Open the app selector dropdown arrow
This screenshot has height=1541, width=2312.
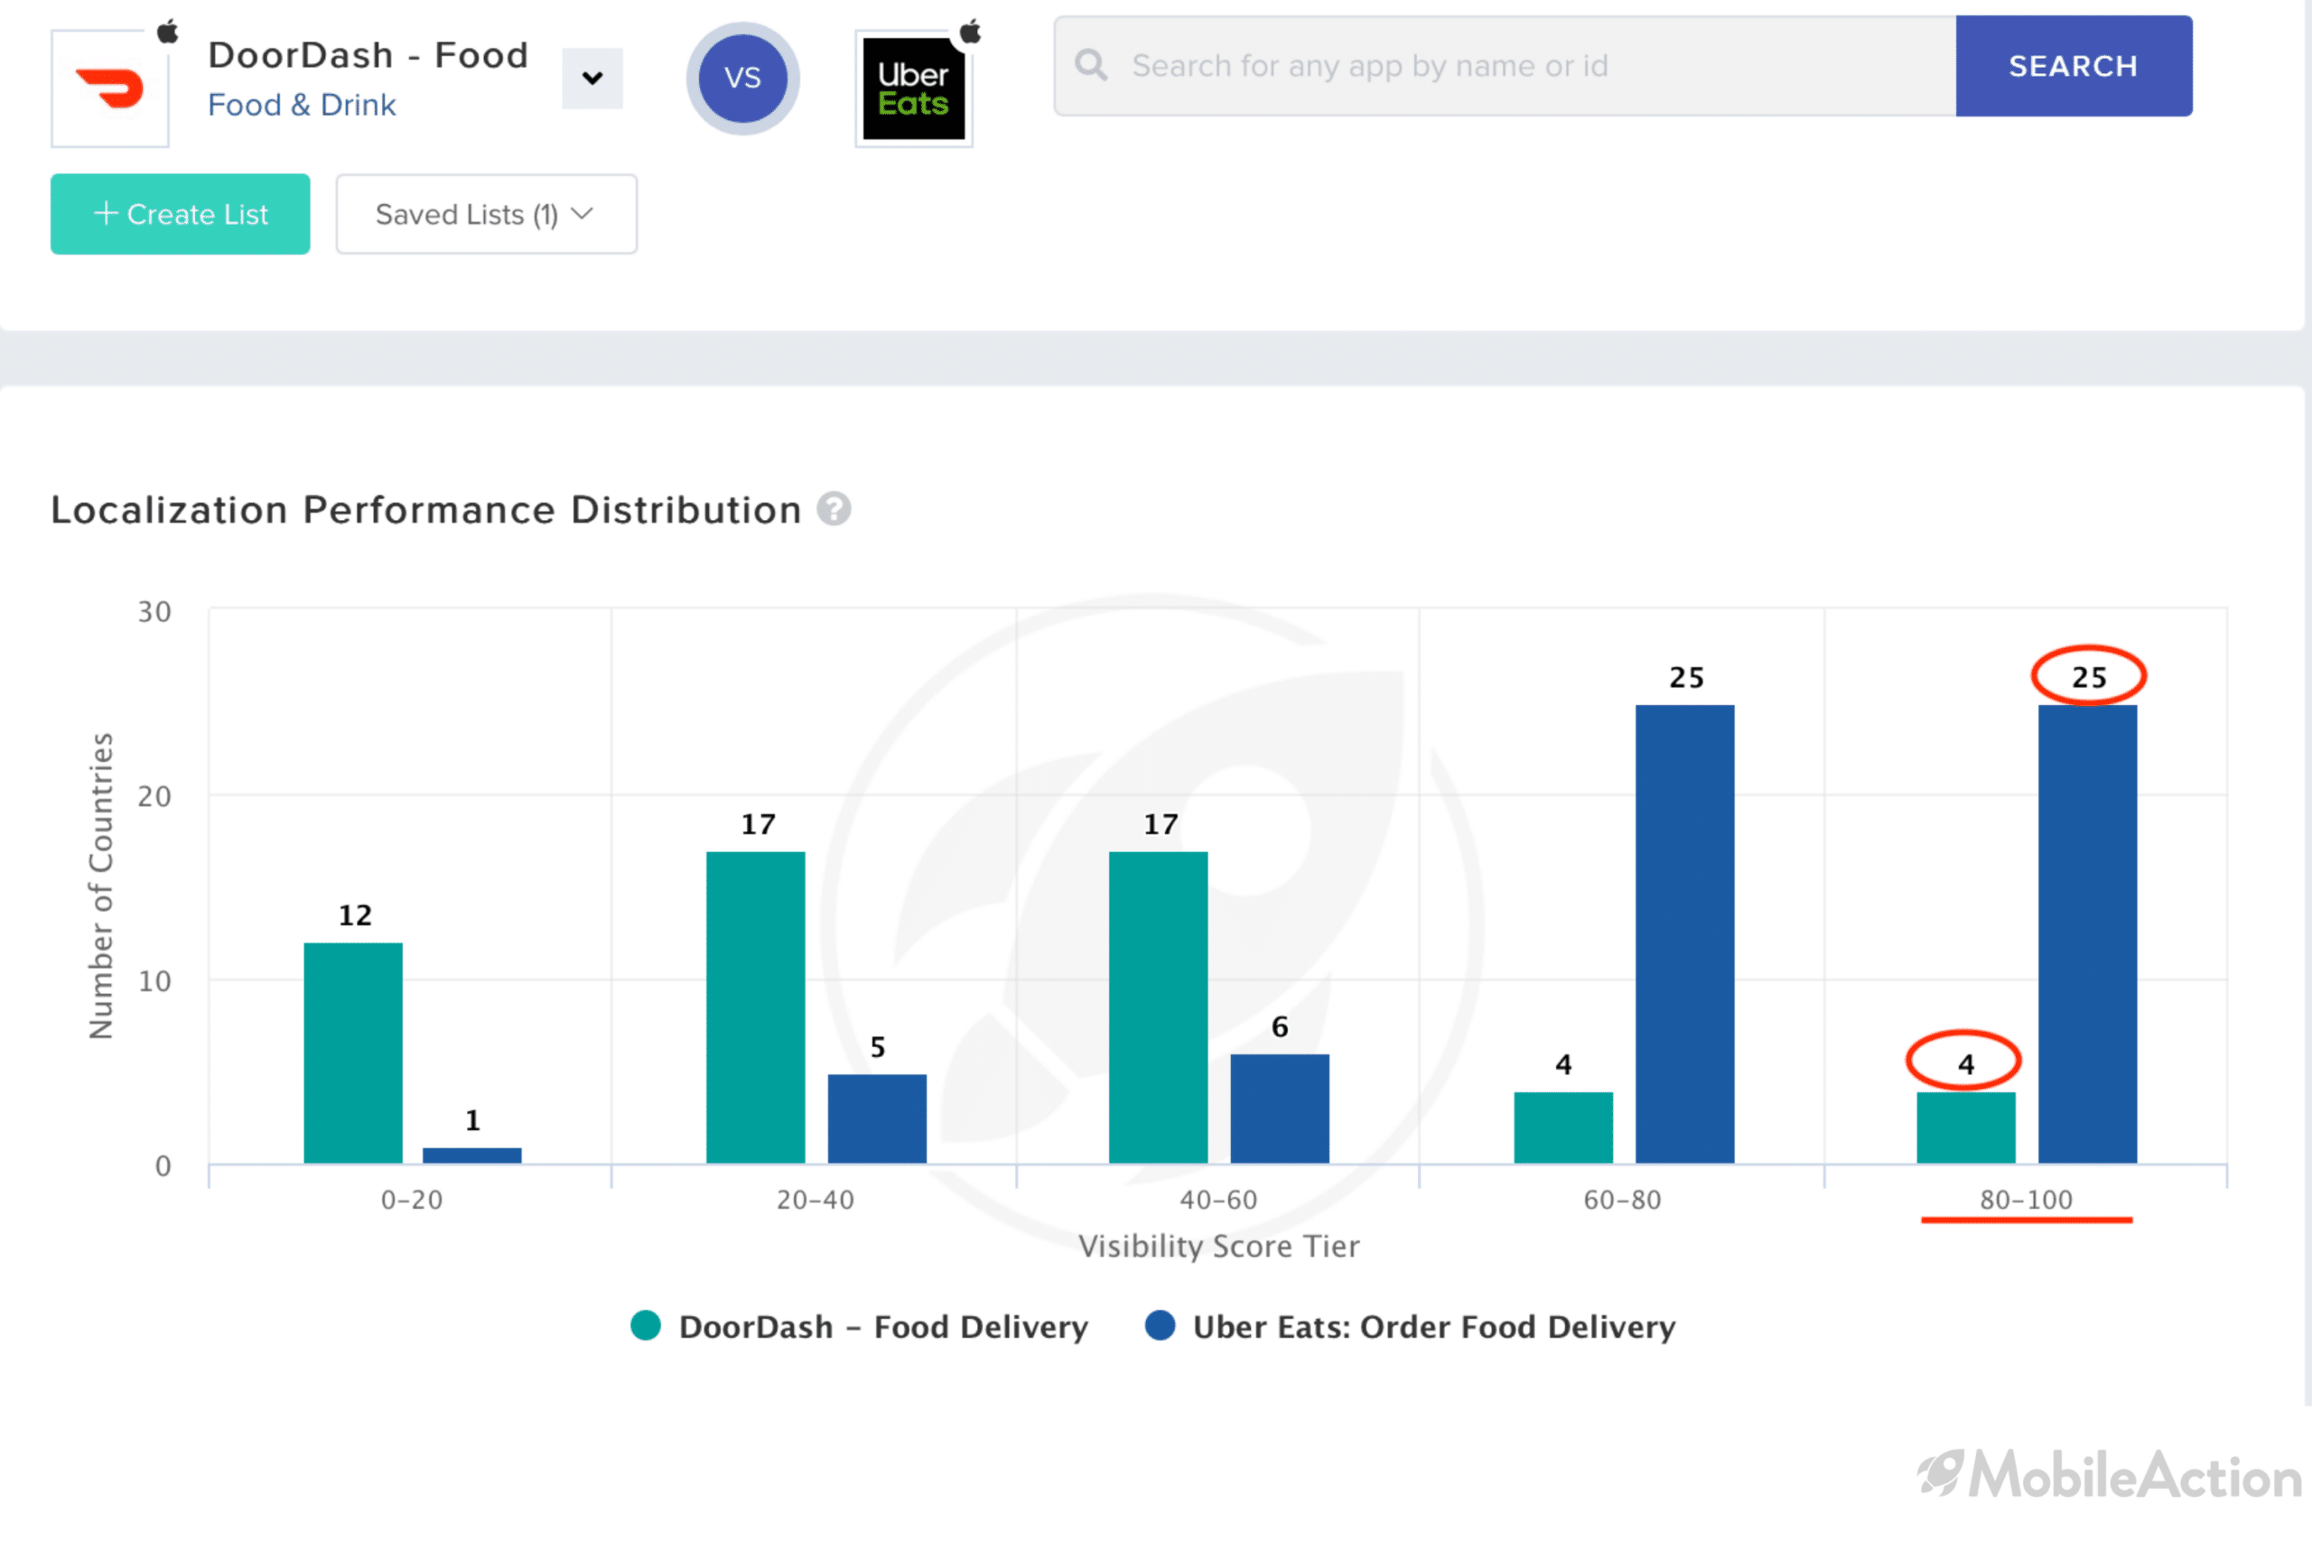[592, 78]
